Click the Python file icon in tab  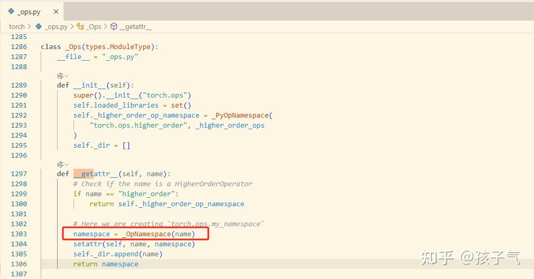point(11,12)
